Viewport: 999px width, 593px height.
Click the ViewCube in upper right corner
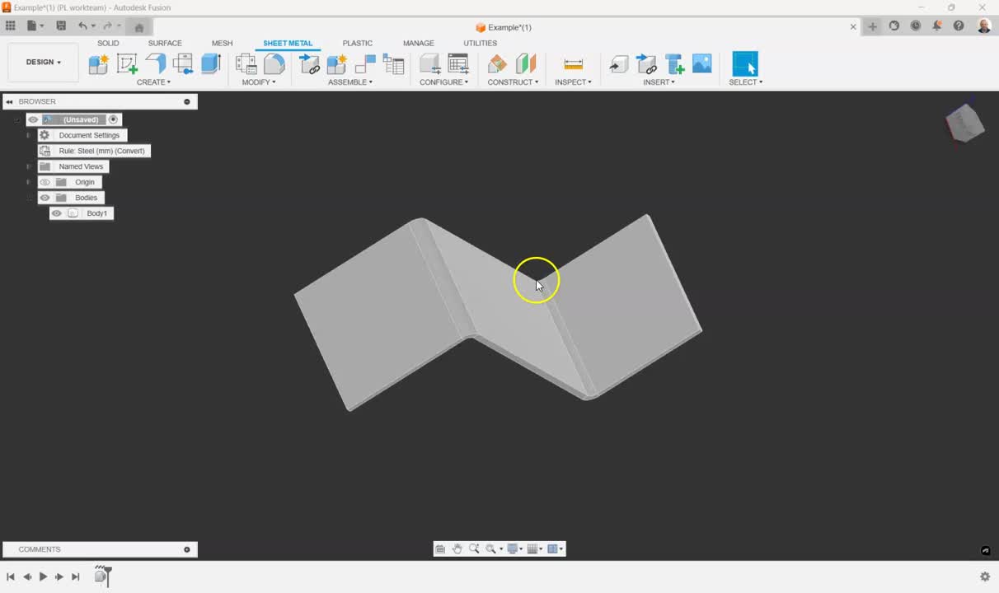[964, 122]
